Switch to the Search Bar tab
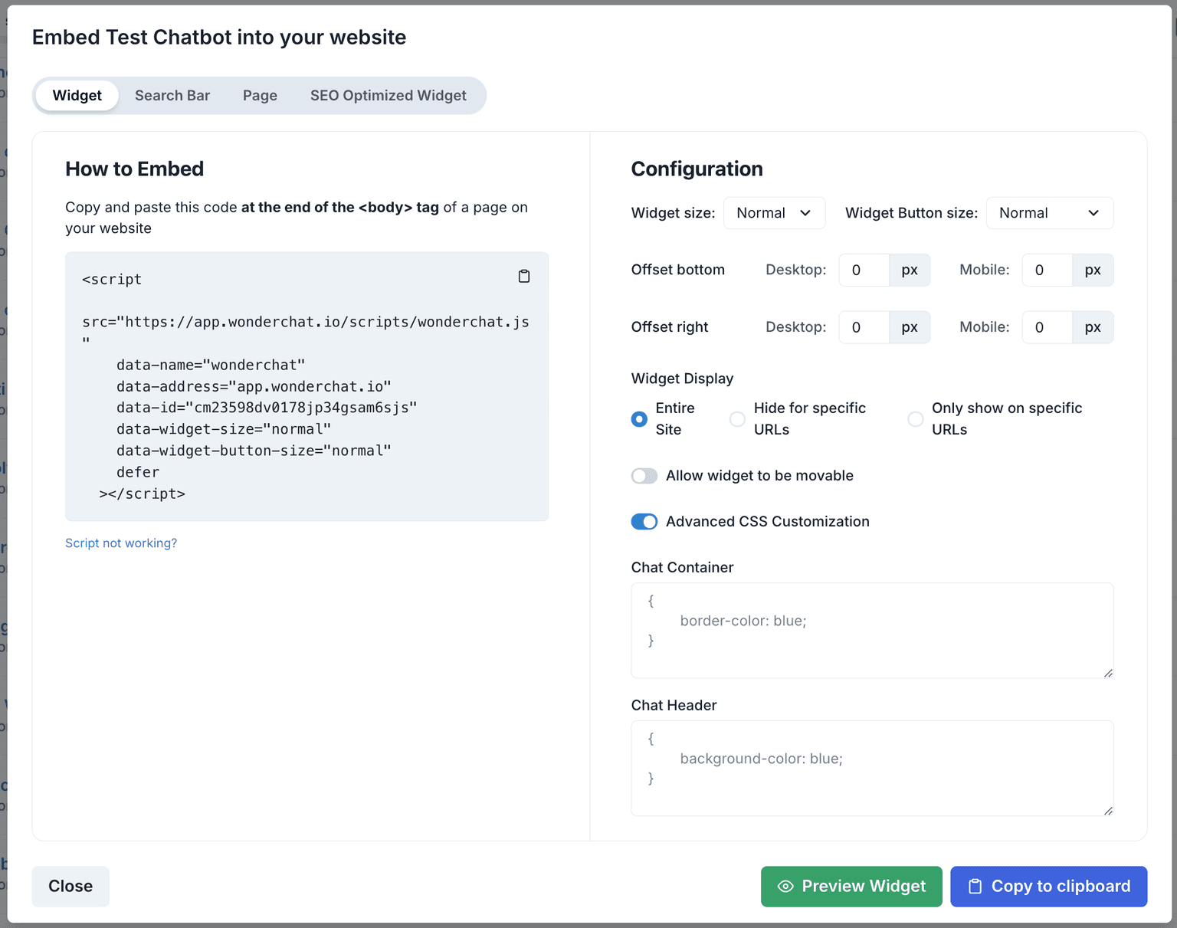This screenshot has height=928, width=1177. [x=172, y=96]
